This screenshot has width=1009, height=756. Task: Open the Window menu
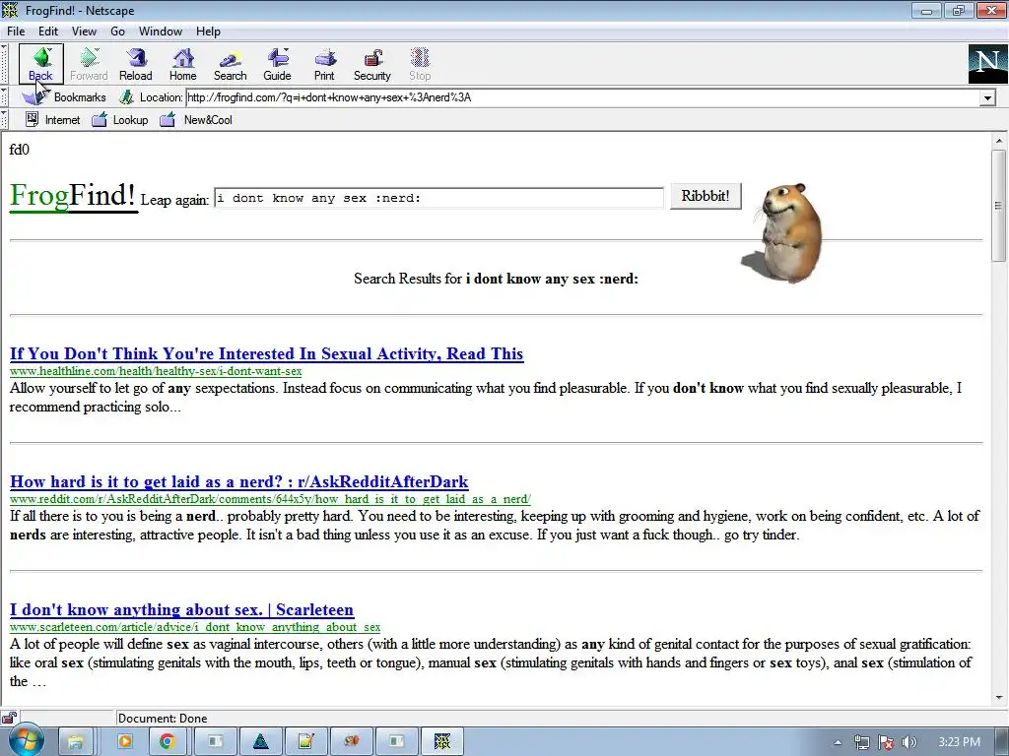click(161, 31)
